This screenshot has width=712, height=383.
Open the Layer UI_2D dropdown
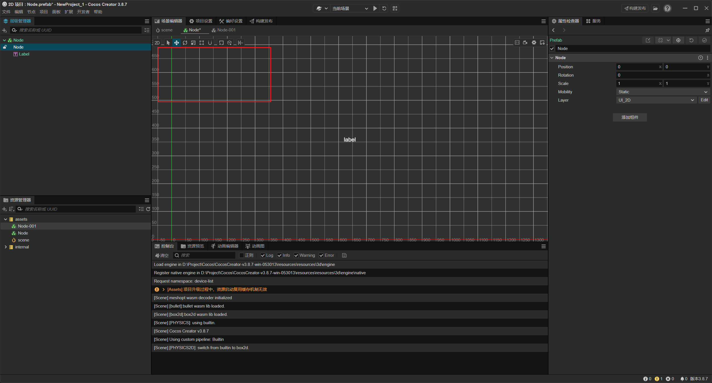tap(656, 100)
